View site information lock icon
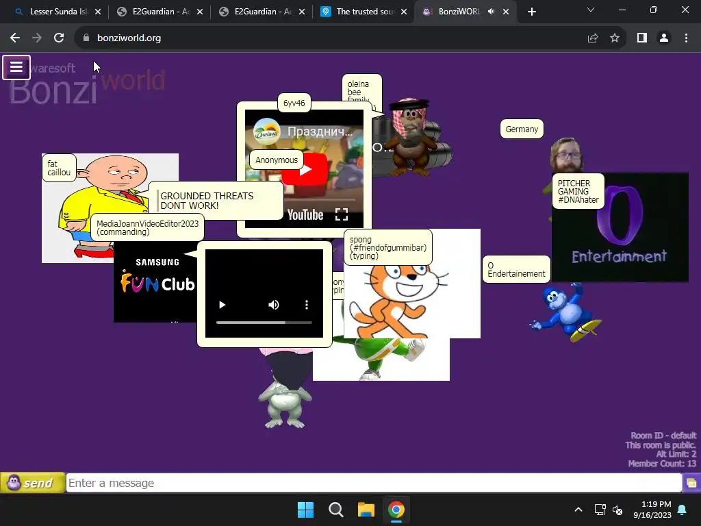This screenshot has width=701, height=526. [x=86, y=38]
